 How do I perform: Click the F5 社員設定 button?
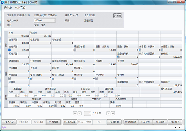[x=70, y=122]
